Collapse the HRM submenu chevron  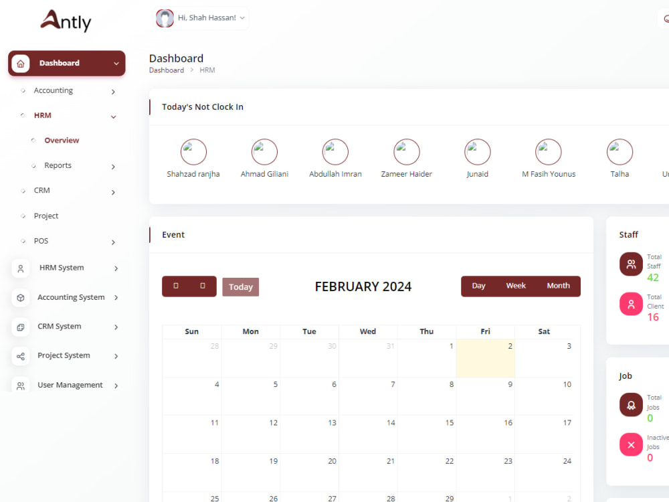click(114, 116)
